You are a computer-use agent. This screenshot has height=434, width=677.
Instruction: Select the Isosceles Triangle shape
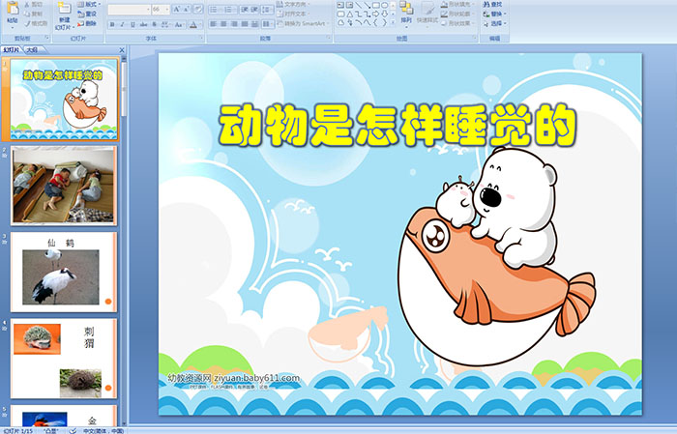[x=350, y=14]
